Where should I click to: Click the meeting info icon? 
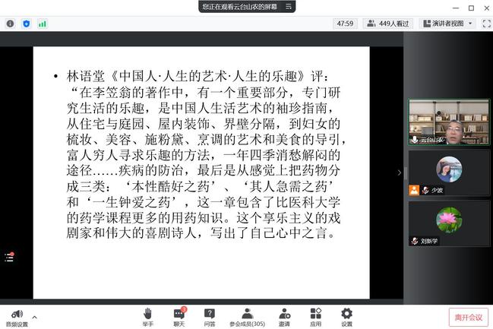11,24
